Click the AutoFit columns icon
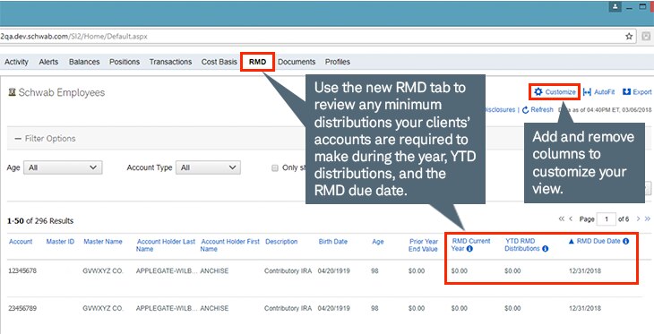Viewport: 654px width, 334px height. point(587,91)
